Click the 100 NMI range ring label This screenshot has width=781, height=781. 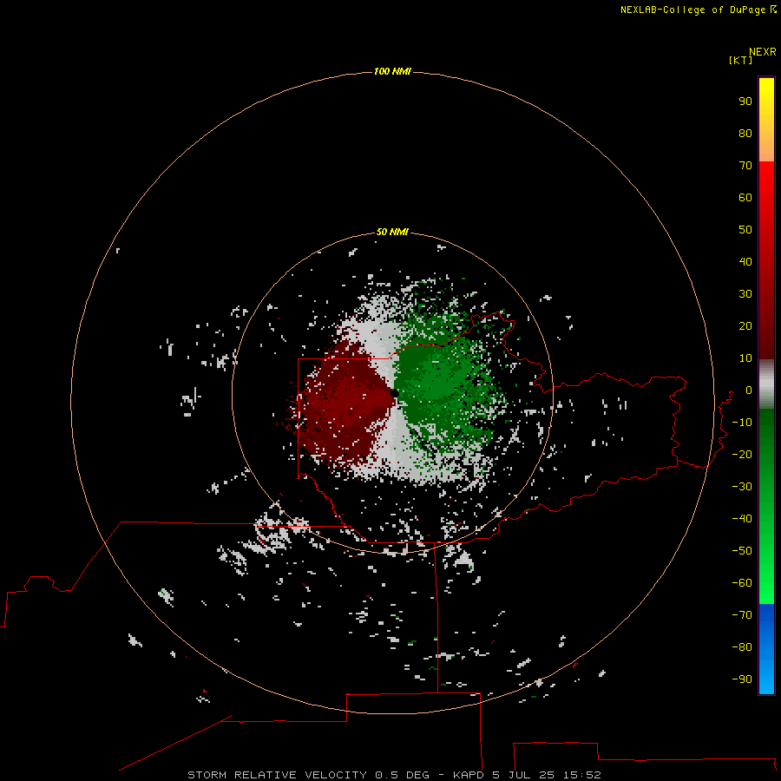pos(392,72)
